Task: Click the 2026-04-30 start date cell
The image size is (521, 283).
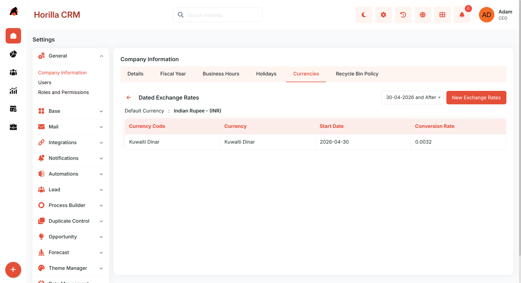Action: pos(363,142)
